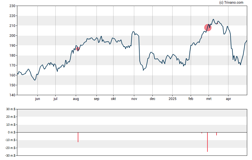Click the '2025' x-axis label
252x160 pixels.
click(x=172, y=99)
